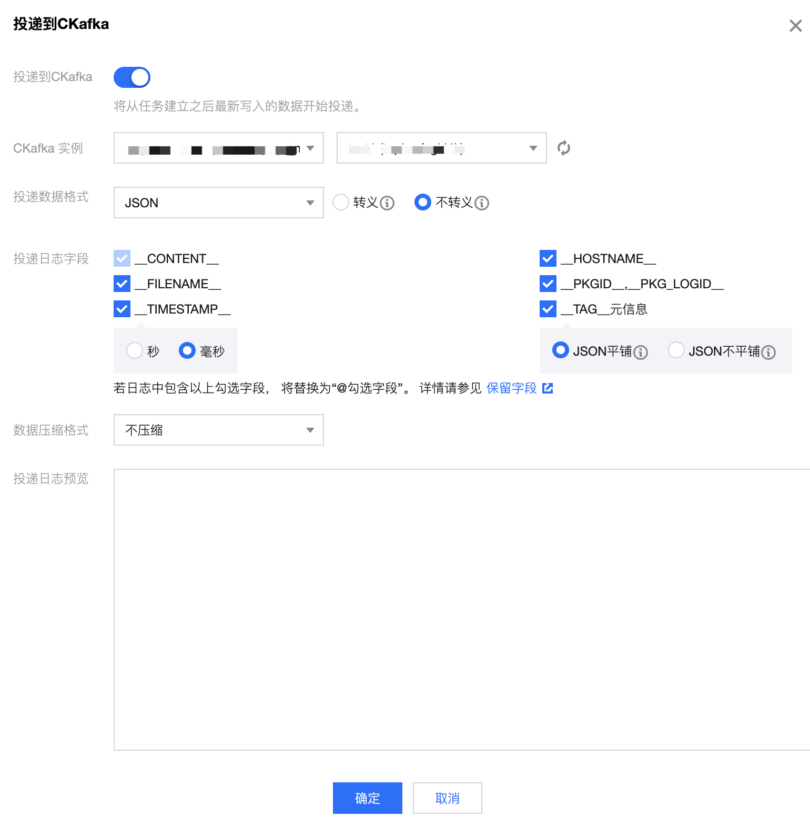
Task: Choose 毫秒 timestamp precision
Action: tap(187, 350)
